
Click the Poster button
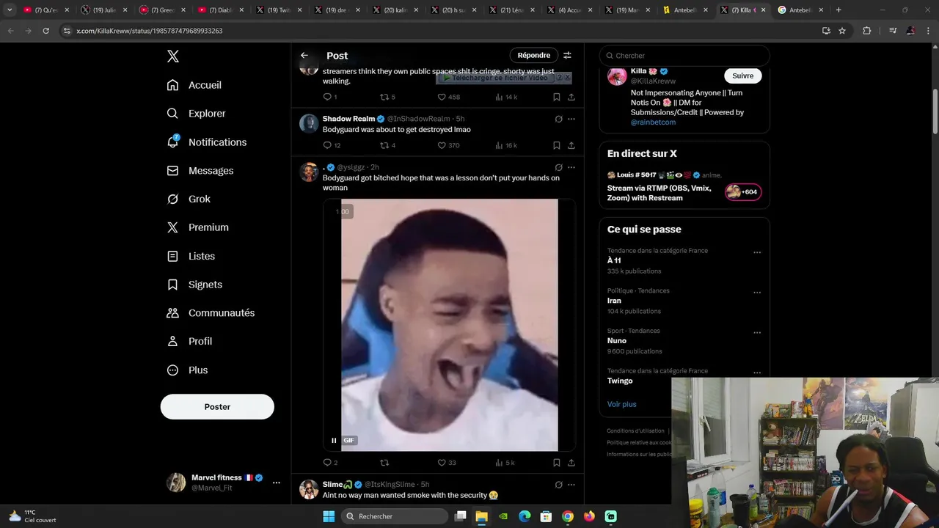tap(217, 407)
